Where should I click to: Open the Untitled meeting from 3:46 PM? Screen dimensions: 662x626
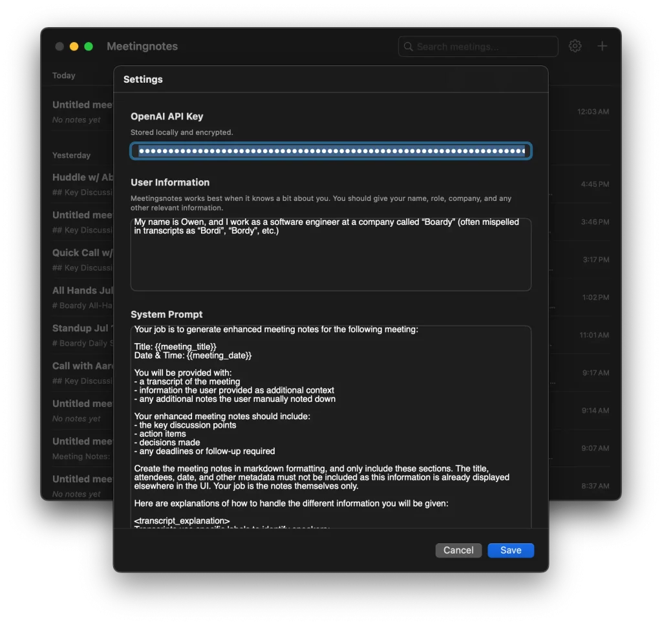[82, 222]
